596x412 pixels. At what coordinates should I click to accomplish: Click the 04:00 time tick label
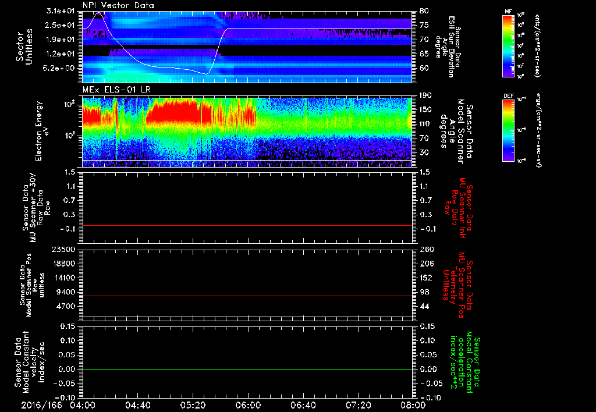(83, 405)
